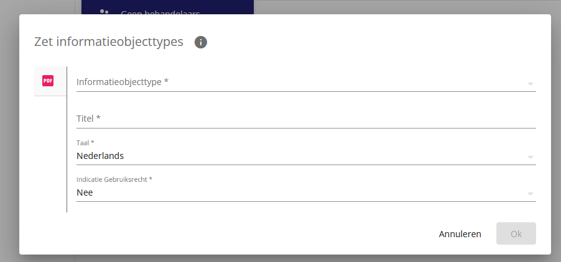Click the selected value "Nee"
The width and height of the screenshot is (561, 262).
point(85,192)
